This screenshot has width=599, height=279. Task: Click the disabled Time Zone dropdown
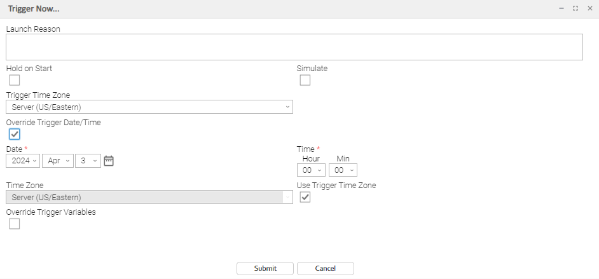click(149, 198)
